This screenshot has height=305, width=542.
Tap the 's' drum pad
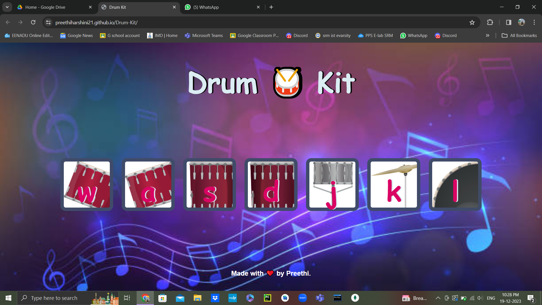[x=209, y=184]
